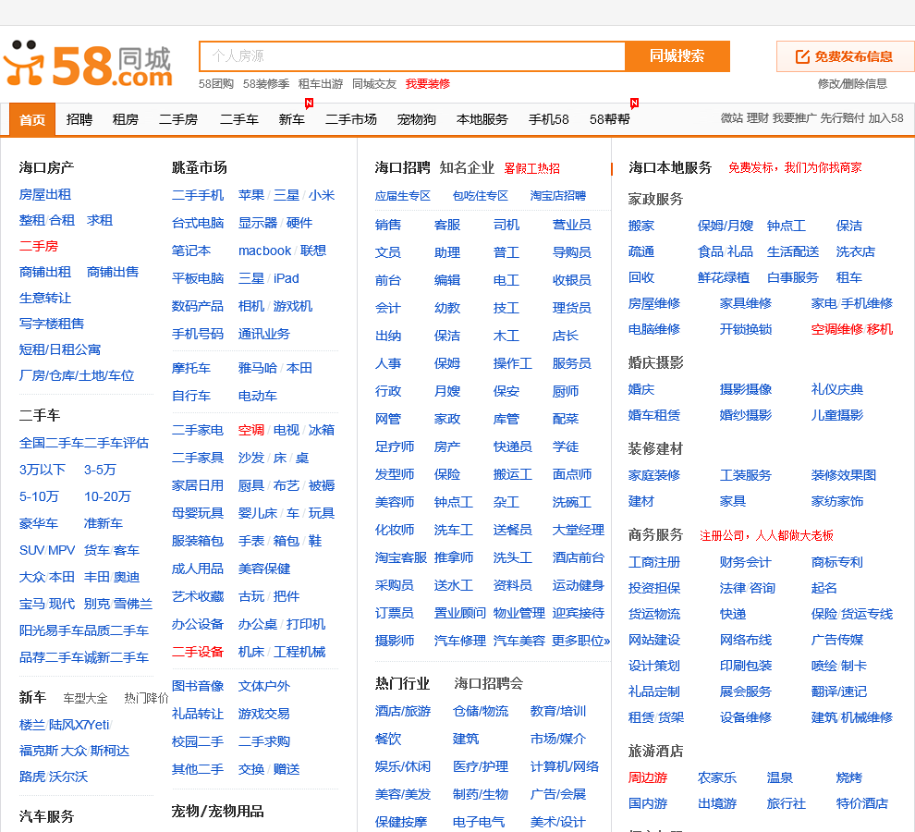Click the red 空调 link under 二手家电

pos(251,430)
